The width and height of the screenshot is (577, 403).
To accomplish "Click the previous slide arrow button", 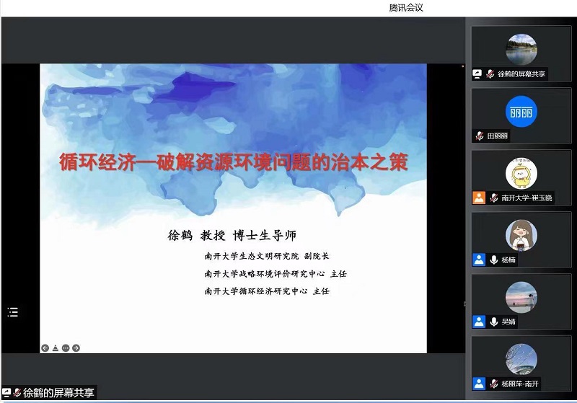I will point(45,348).
